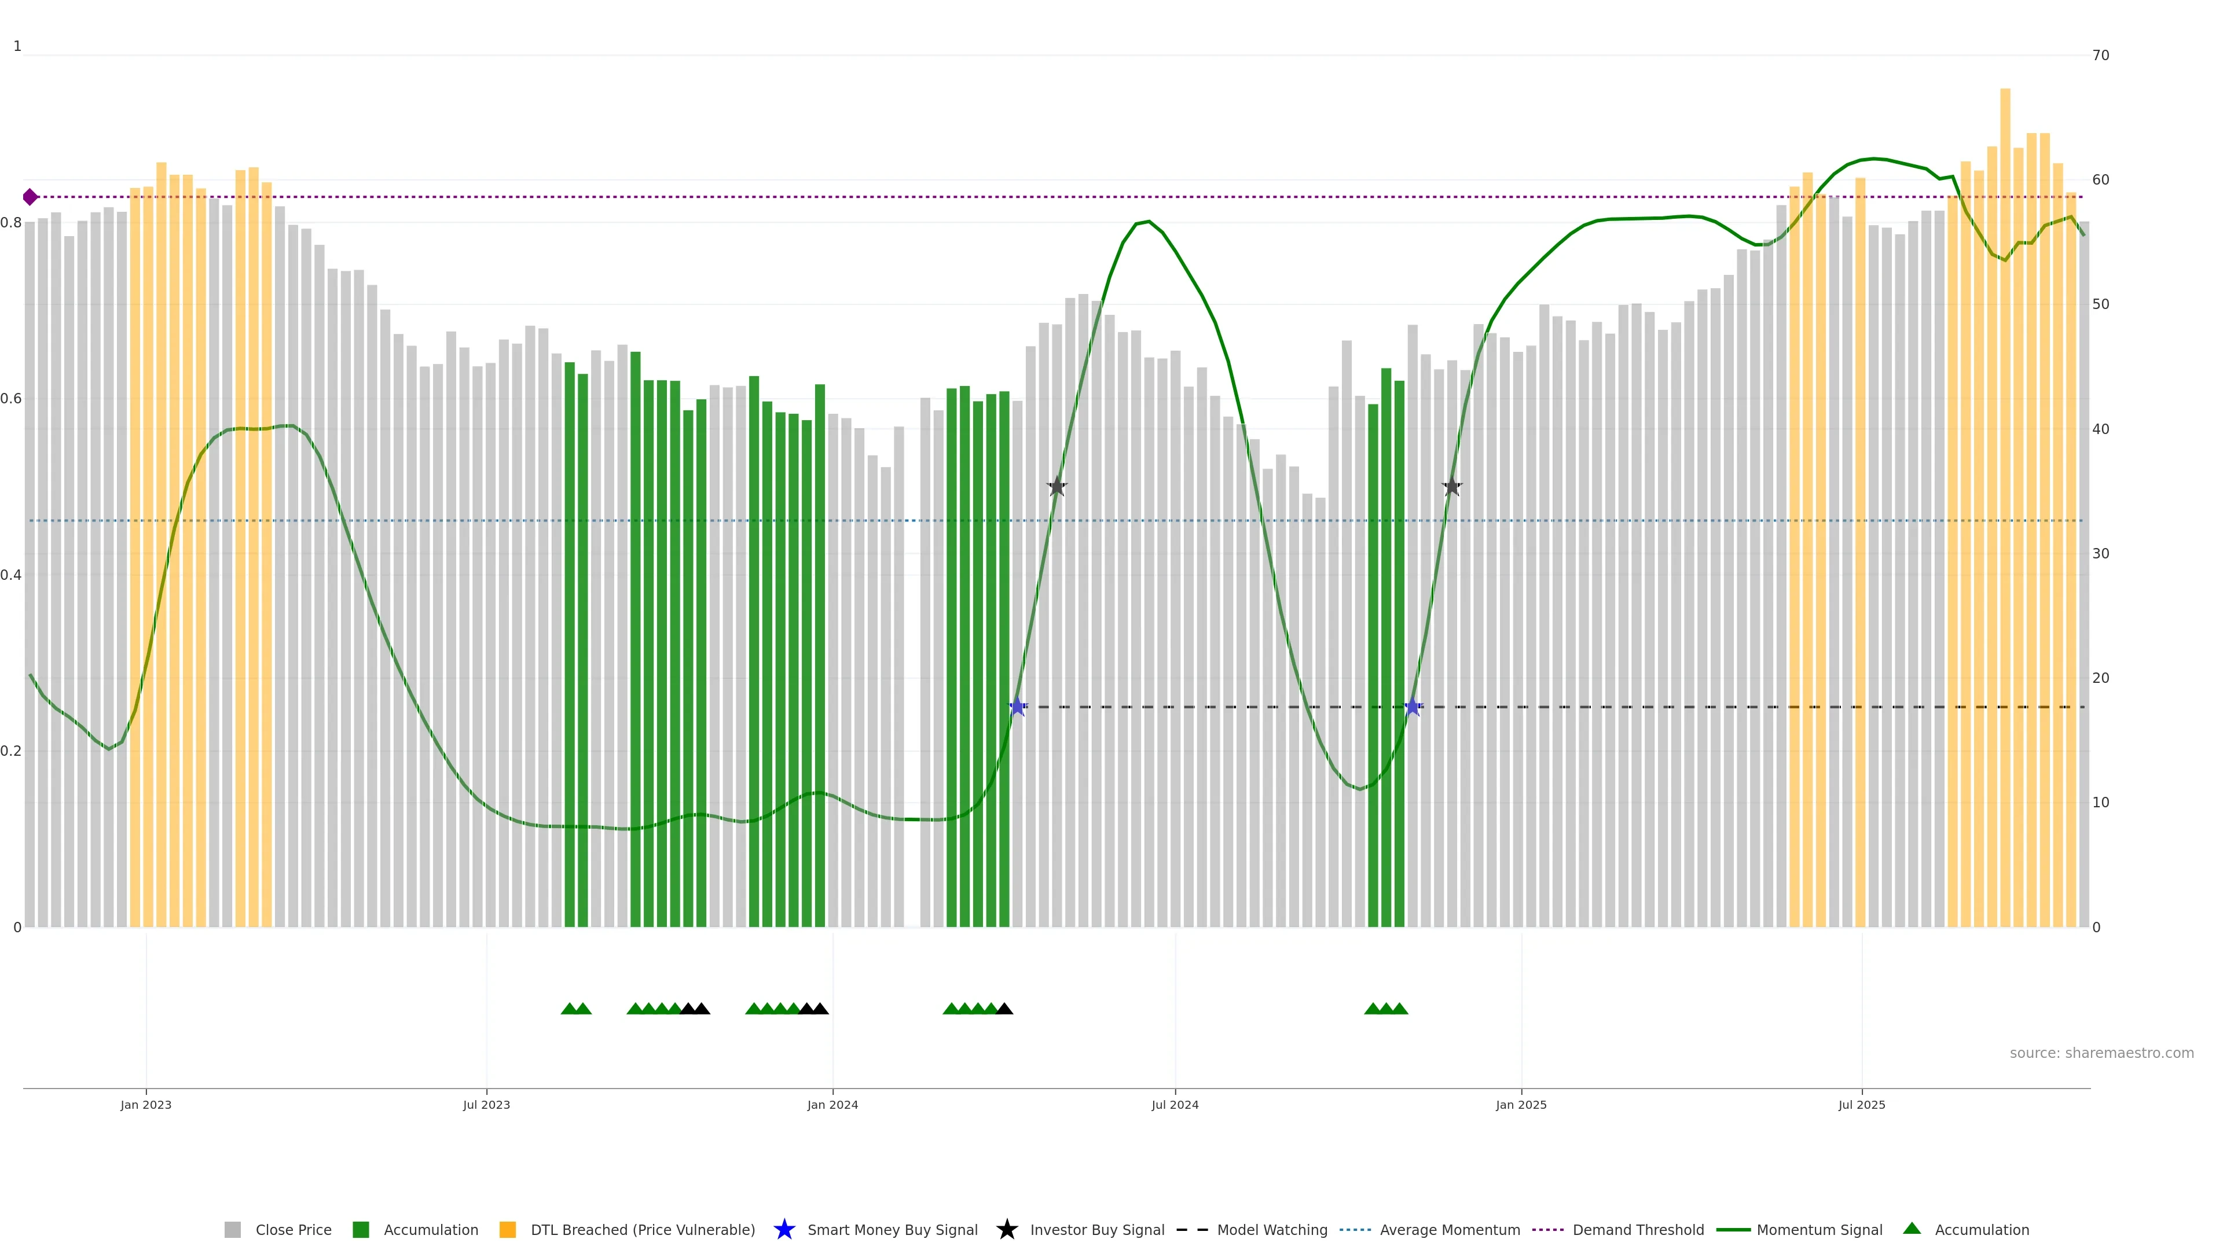The image size is (2223, 1250).
Task: Click the second black Investor Buy star
Action: (x=1451, y=487)
